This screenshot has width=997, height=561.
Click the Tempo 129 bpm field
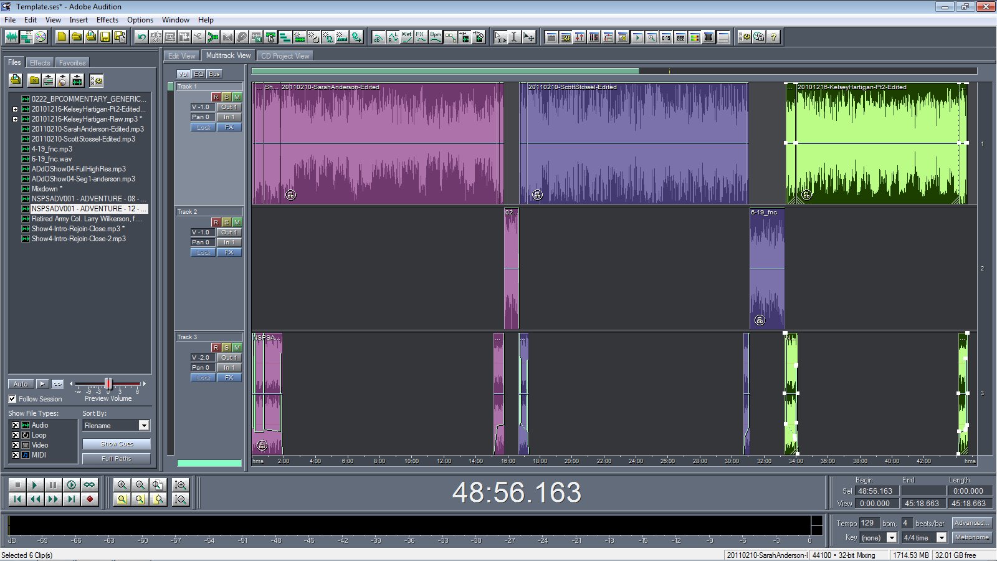pyautogui.click(x=869, y=523)
